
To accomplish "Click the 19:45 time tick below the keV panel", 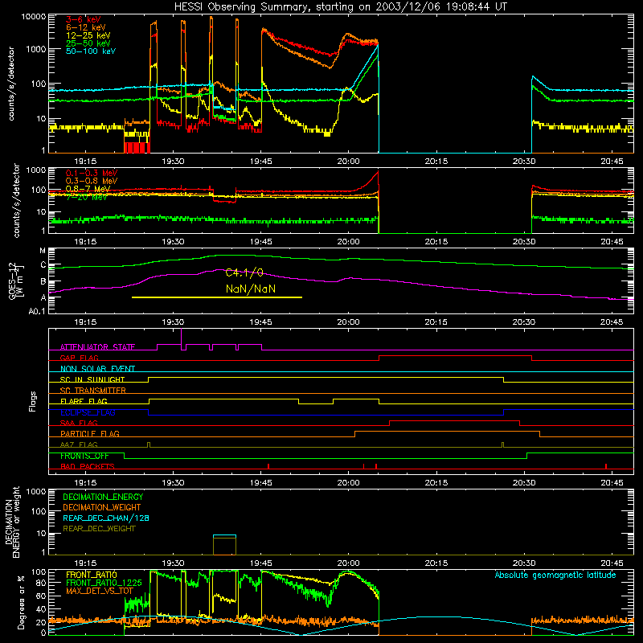I will pyautogui.click(x=260, y=162).
